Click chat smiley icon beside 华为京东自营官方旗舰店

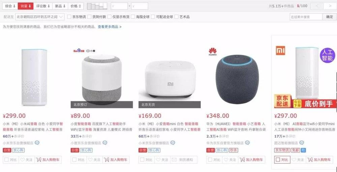[247, 143]
